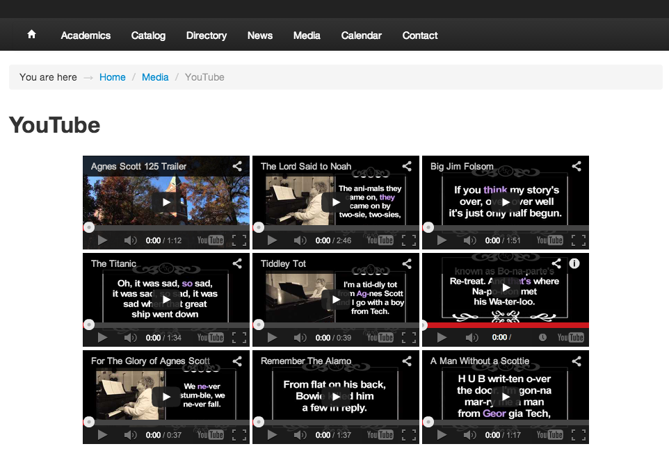The width and height of the screenshot is (669, 476).
Task: Toggle fullscreen on Big Jim Folsom
Action: [x=578, y=240]
